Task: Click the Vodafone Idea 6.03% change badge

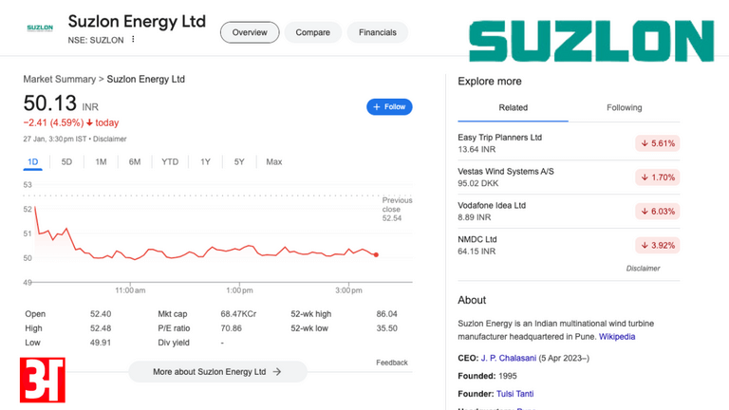Action: pyautogui.click(x=657, y=212)
